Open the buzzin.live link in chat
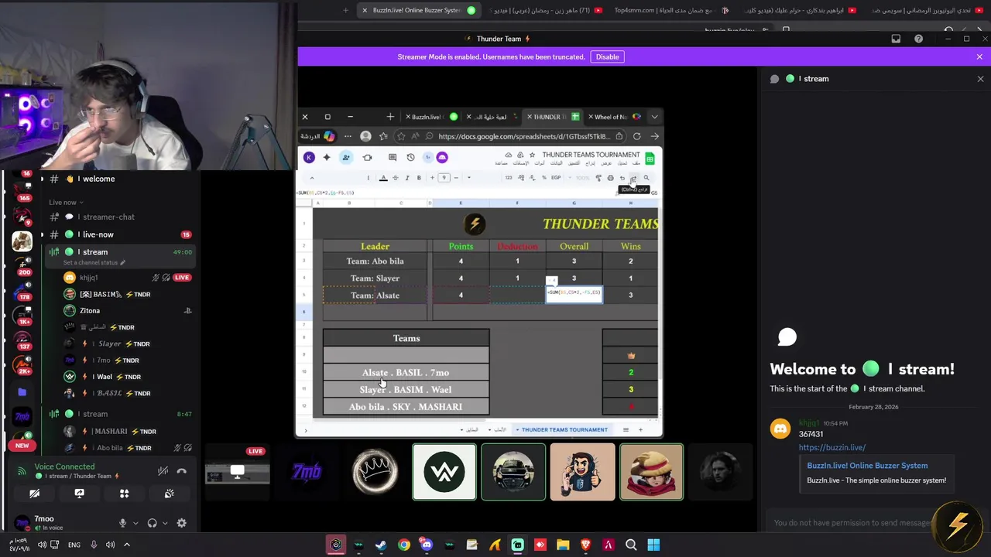 (x=832, y=447)
